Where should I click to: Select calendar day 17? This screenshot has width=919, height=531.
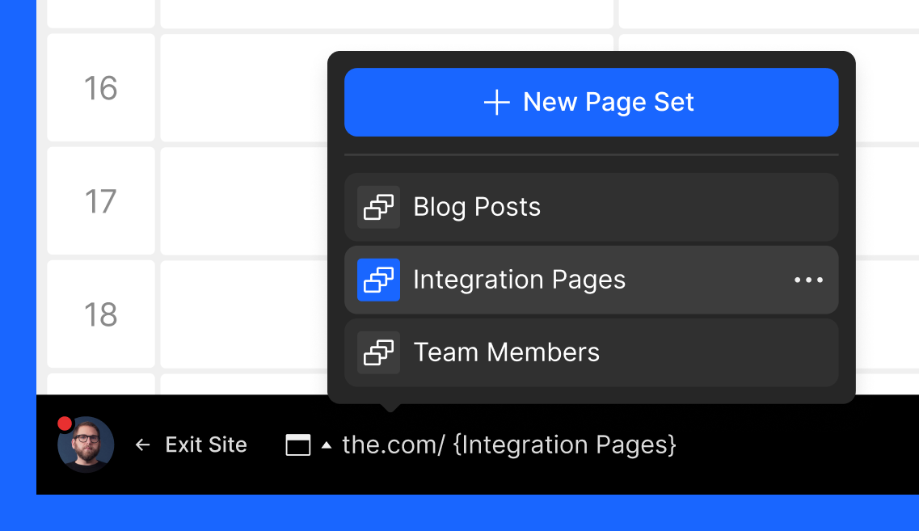101,201
